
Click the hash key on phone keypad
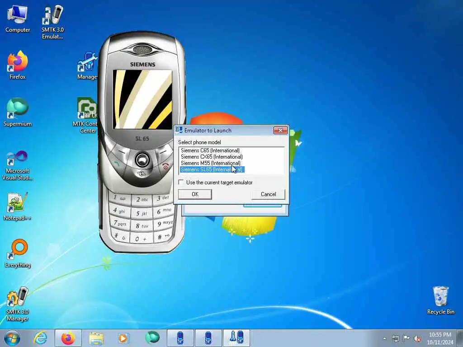[164, 237]
